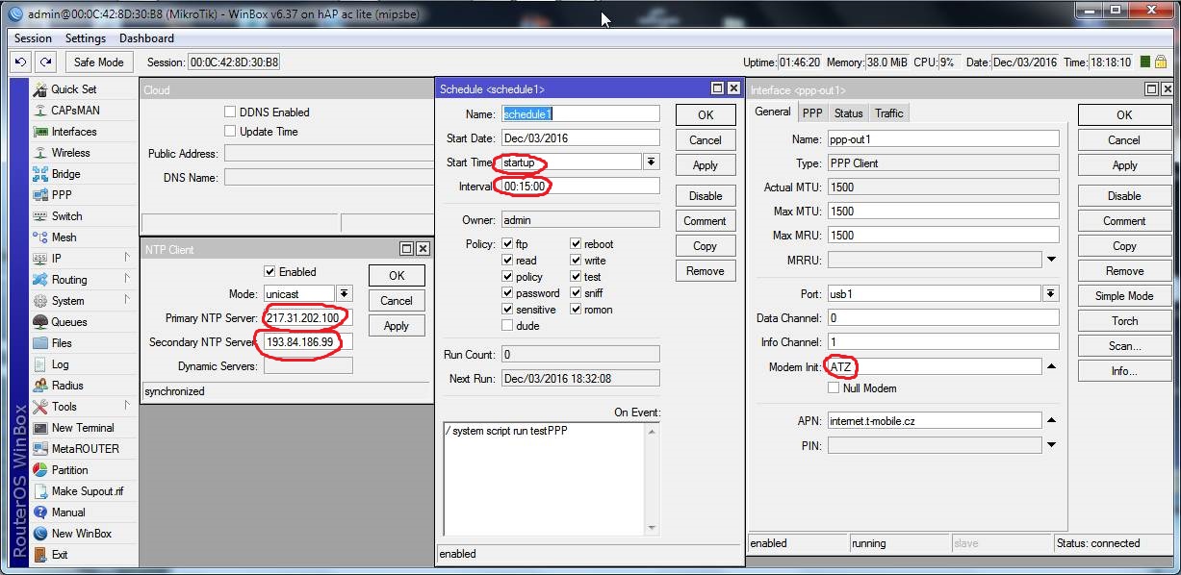Click Scan... in Interface window
This screenshot has width=1181, height=575.
tap(1124, 346)
